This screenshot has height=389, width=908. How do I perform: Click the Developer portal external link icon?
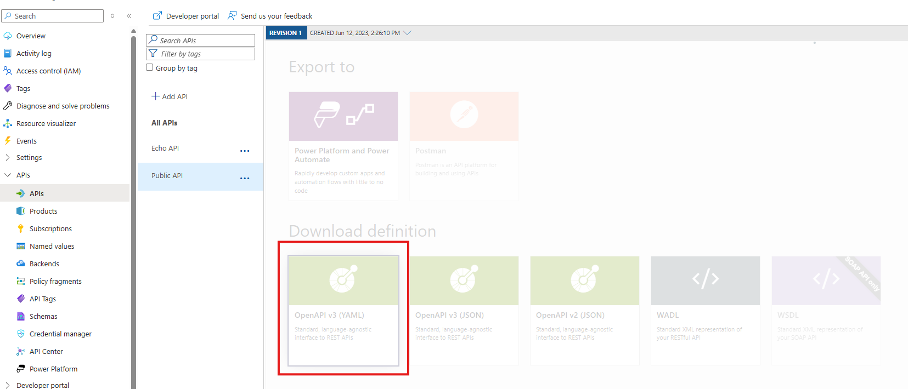(x=157, y=16)
